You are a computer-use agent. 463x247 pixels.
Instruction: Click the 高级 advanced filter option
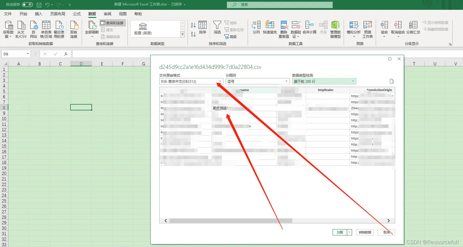(x=231, y=37)
